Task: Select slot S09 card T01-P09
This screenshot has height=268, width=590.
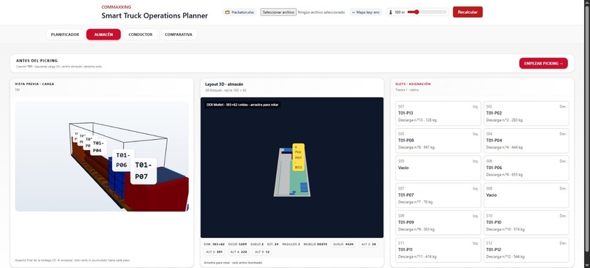Action: (x=438, y=223)
